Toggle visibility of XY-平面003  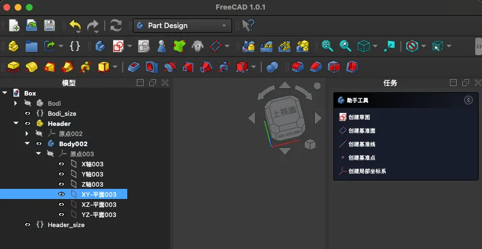coord(61,194)
